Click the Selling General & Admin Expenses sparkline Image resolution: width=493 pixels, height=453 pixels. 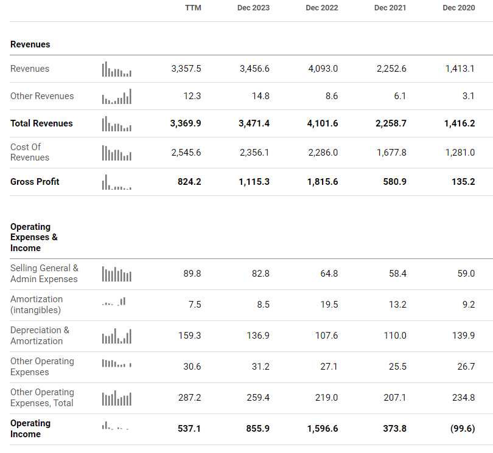tap(116, 274)
